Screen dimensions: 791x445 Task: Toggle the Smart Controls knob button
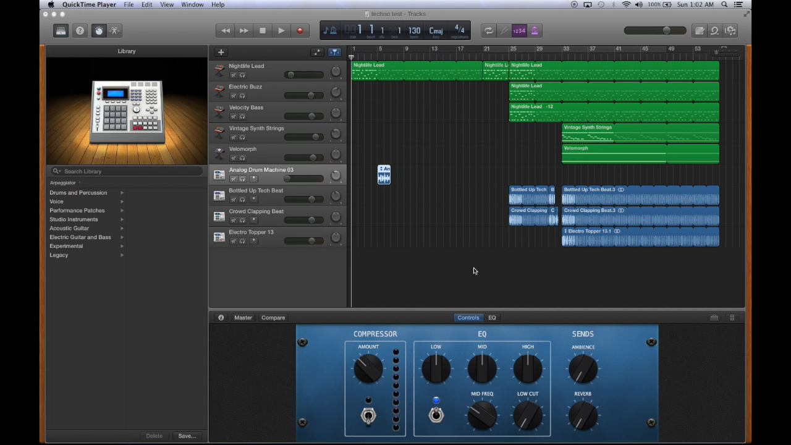click(99, 31)
